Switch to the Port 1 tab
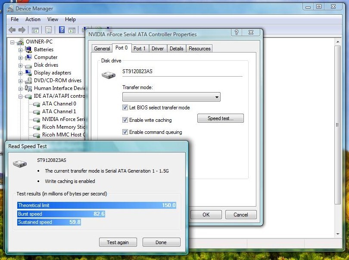The image size is (349, 260). click(139, 49)
